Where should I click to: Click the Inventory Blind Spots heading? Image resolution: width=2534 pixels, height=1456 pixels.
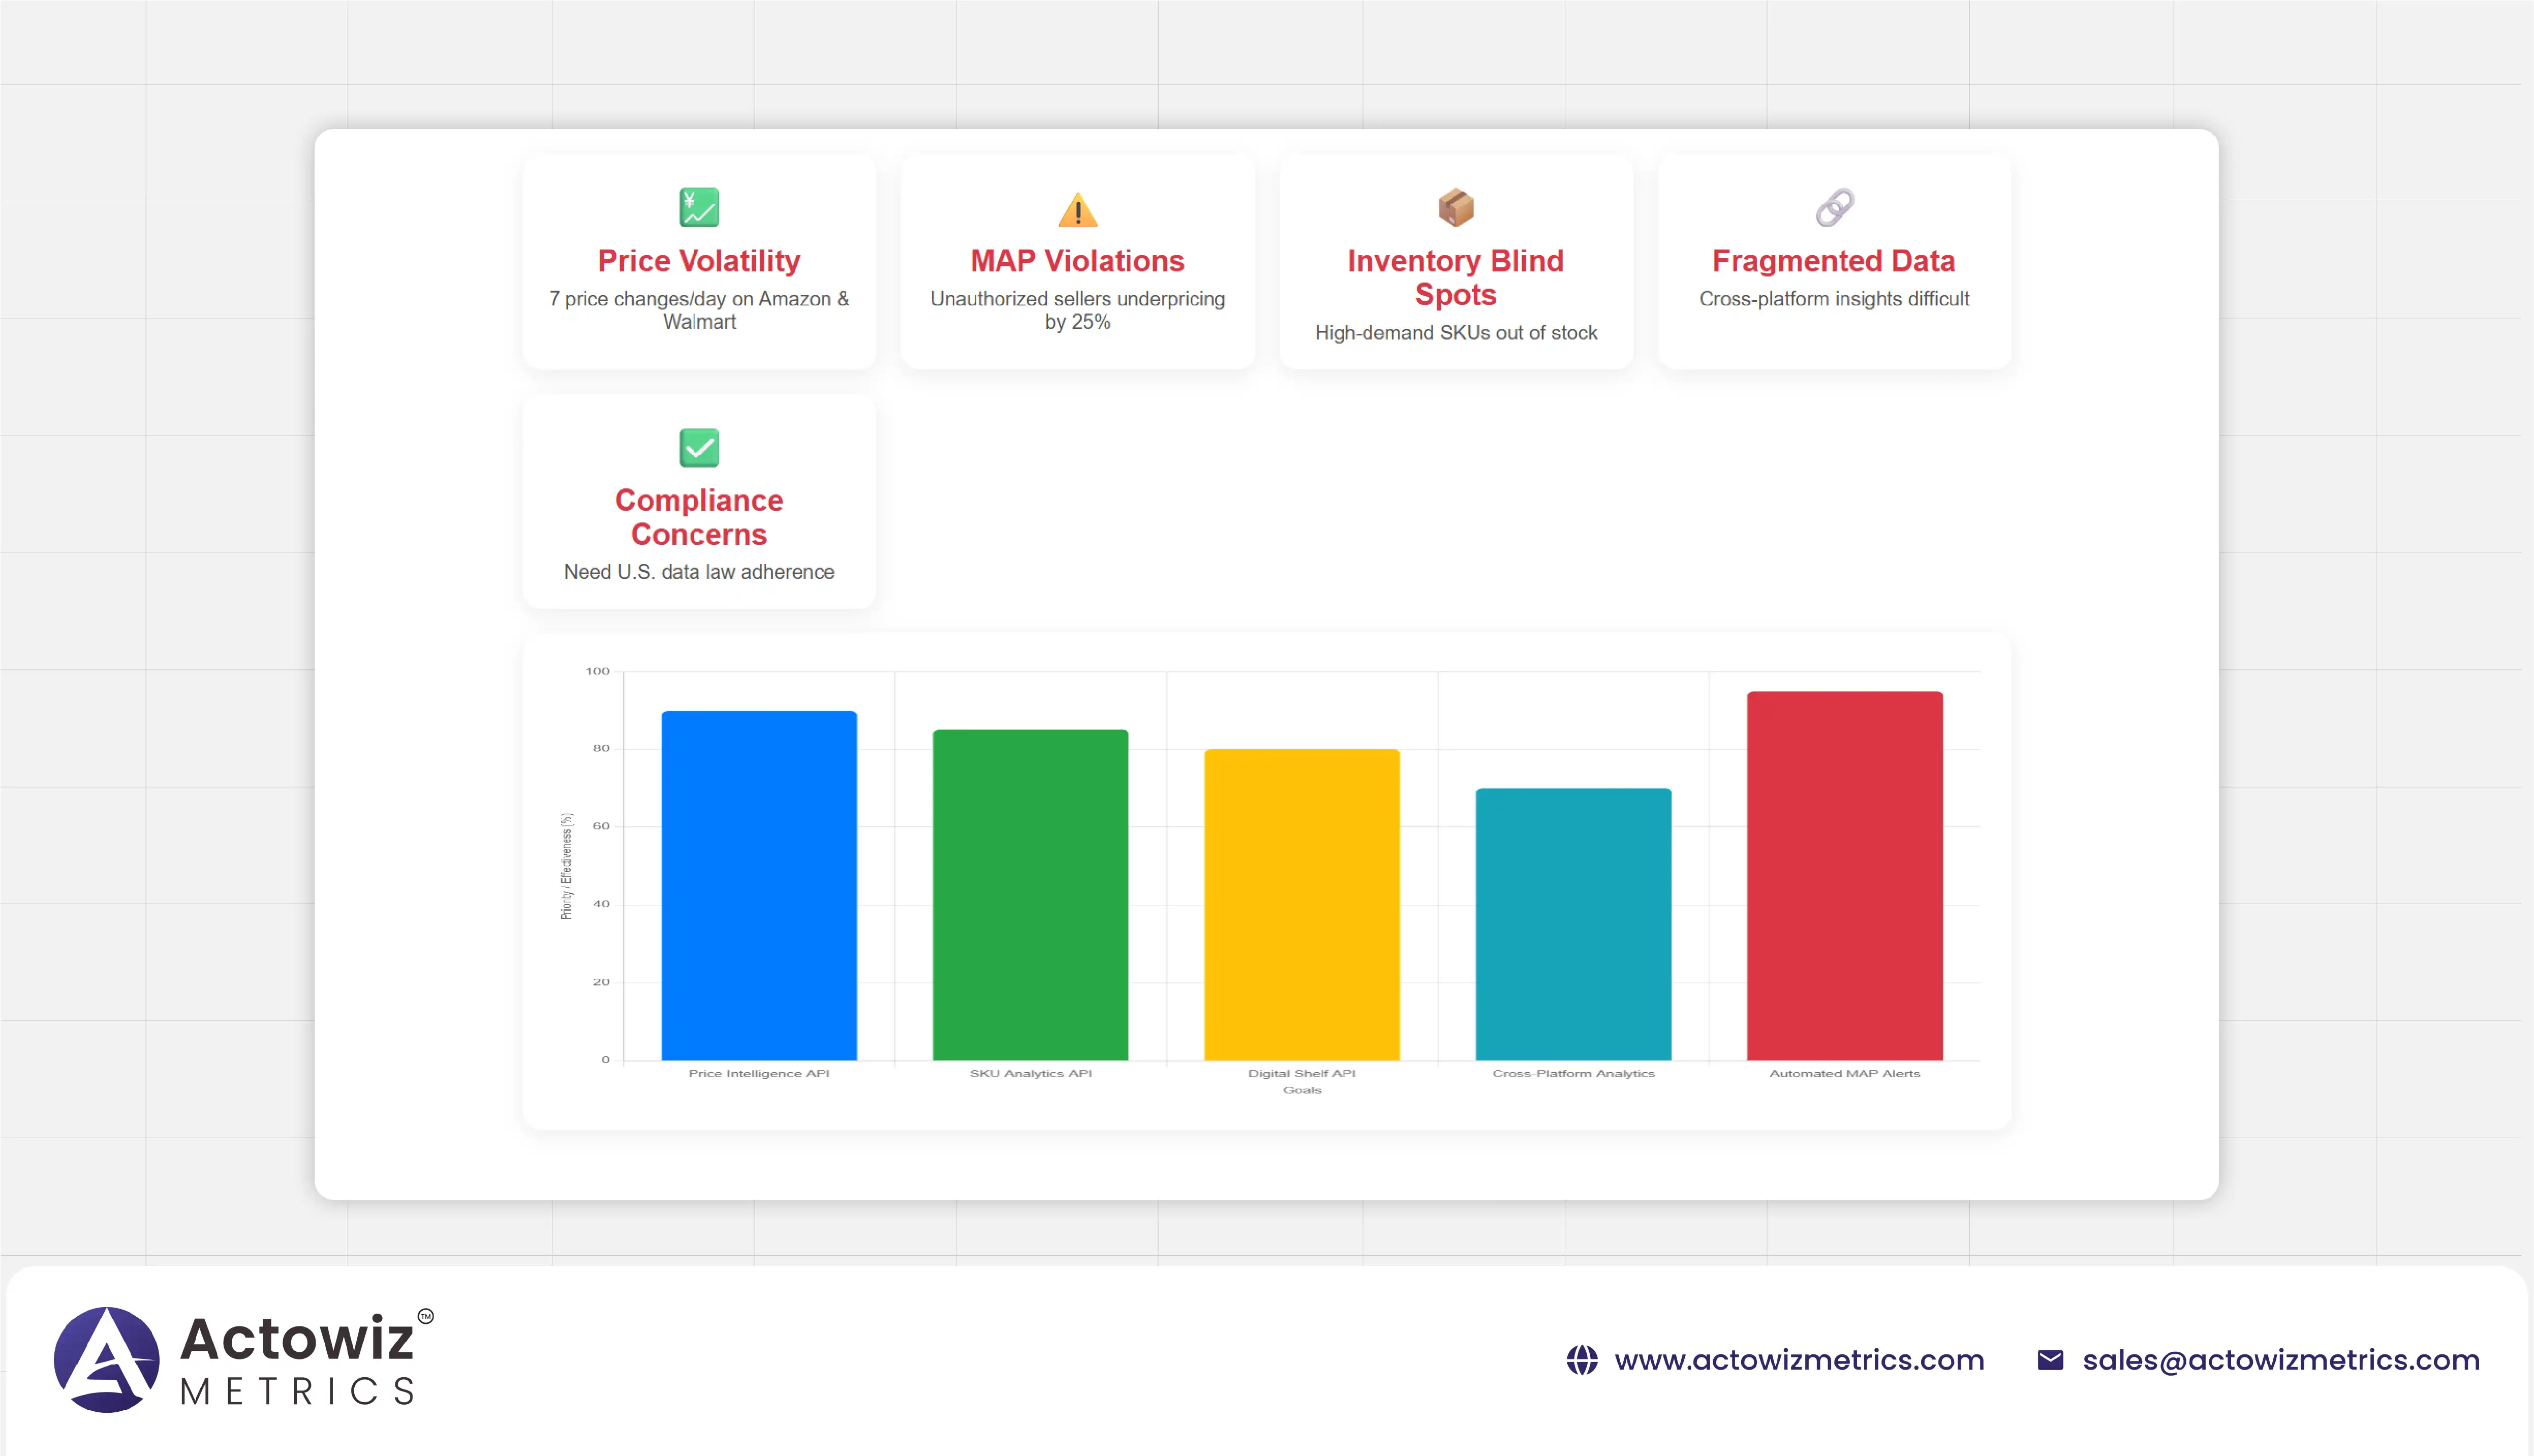pyautogui.click(x=1455, y=277)
